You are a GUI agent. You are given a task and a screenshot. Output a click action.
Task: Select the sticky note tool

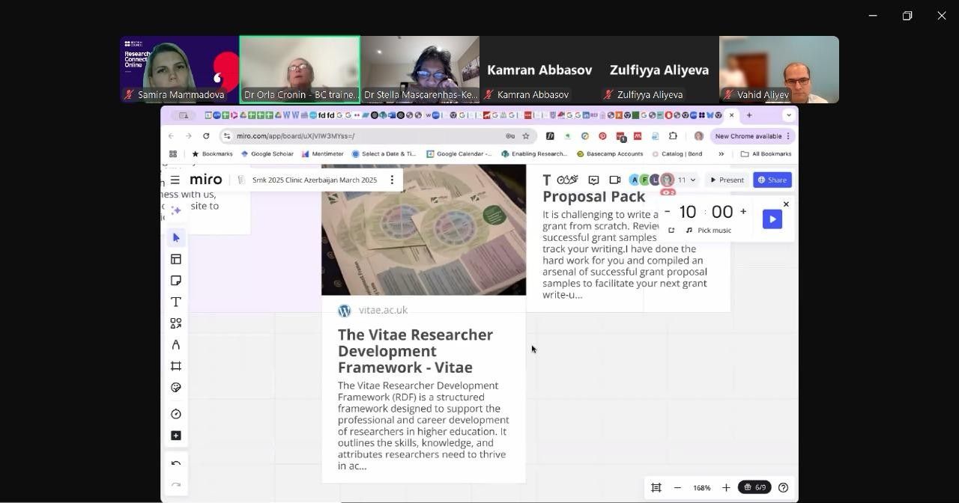(176, 281)
